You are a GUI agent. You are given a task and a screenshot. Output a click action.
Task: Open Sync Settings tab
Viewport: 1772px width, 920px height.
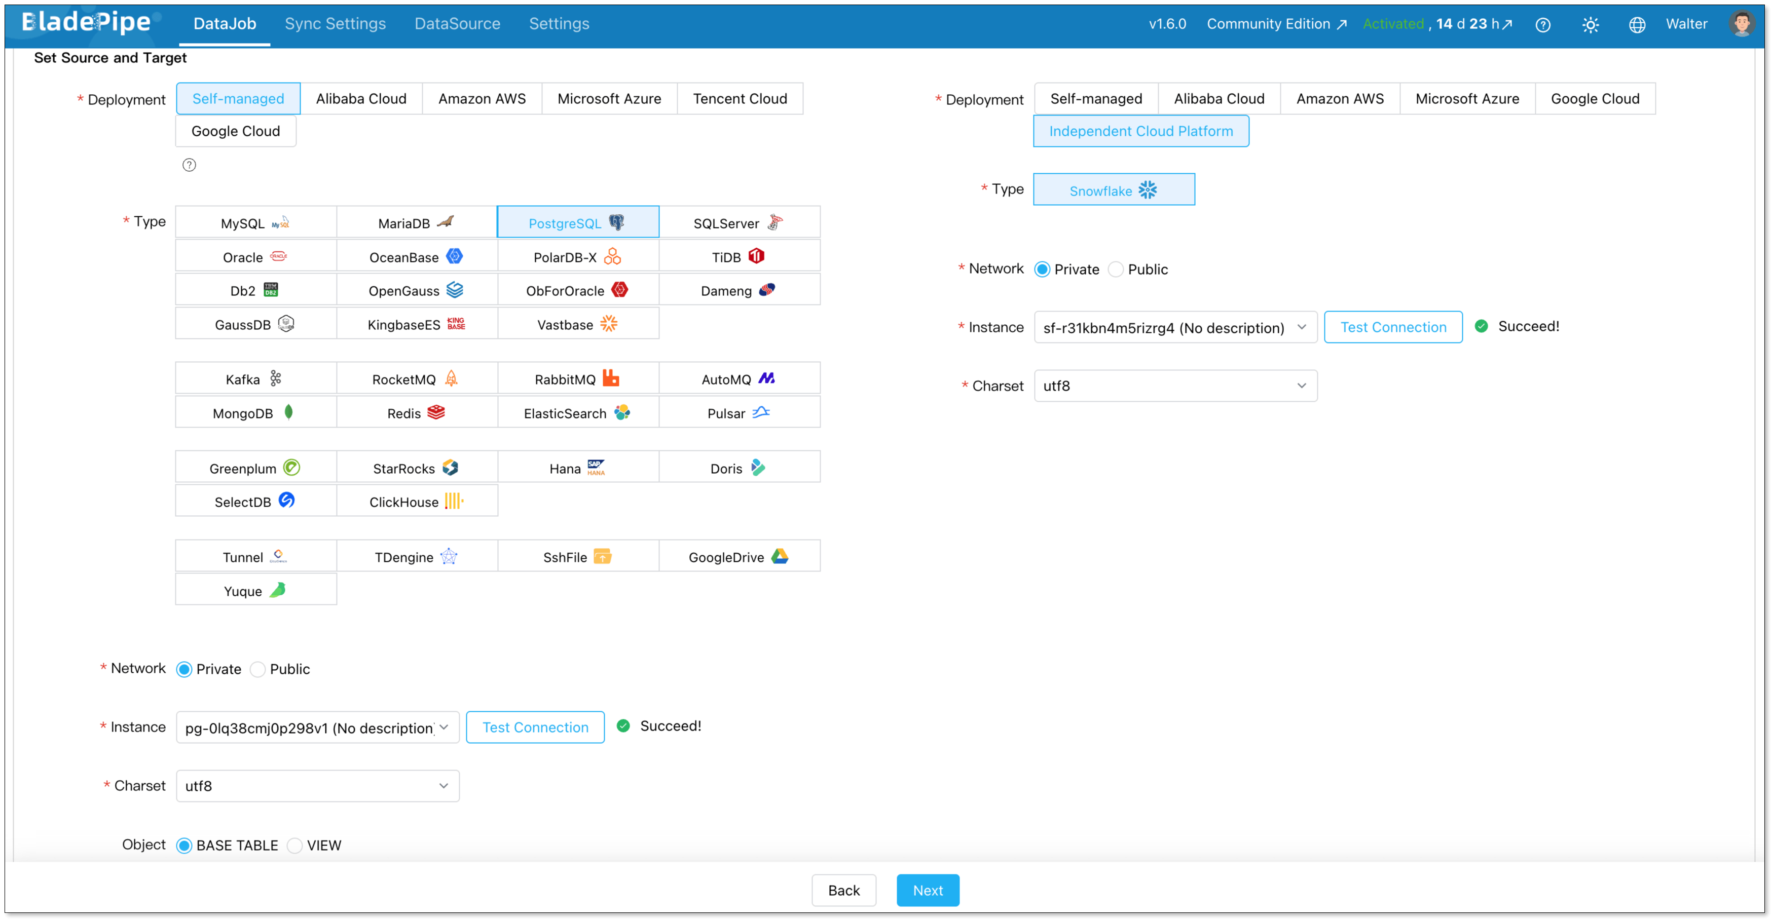tap(335, 23)
